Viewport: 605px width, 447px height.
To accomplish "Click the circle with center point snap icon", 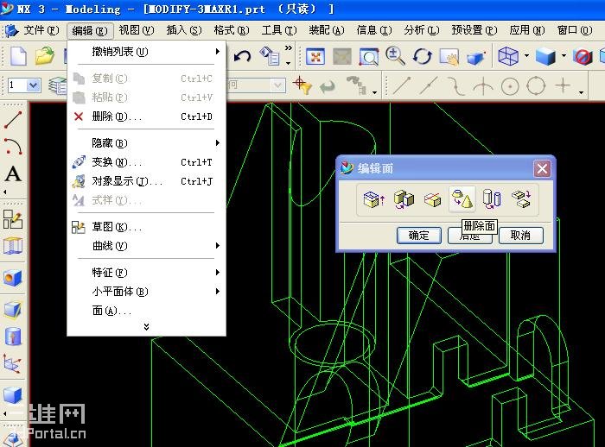I will 510,85.
